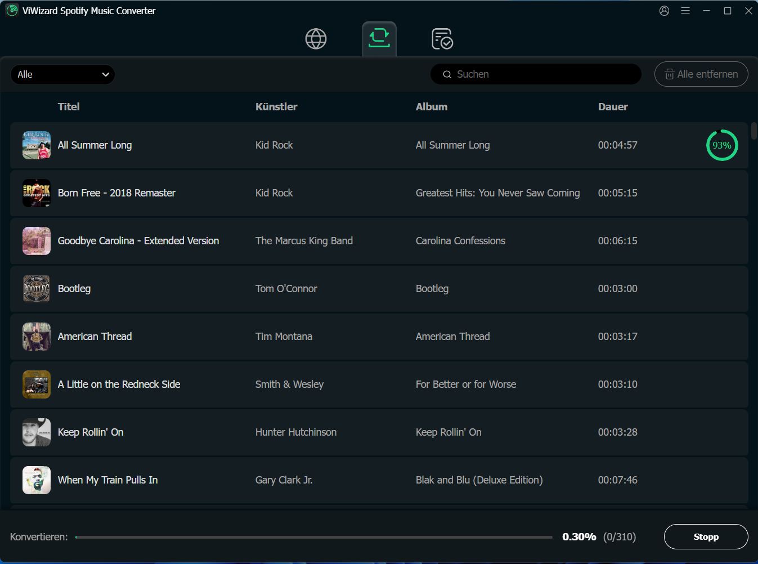Click artist 'Hunter Hutchinson'
758x564 pixels.
click(x=296, y=432)
